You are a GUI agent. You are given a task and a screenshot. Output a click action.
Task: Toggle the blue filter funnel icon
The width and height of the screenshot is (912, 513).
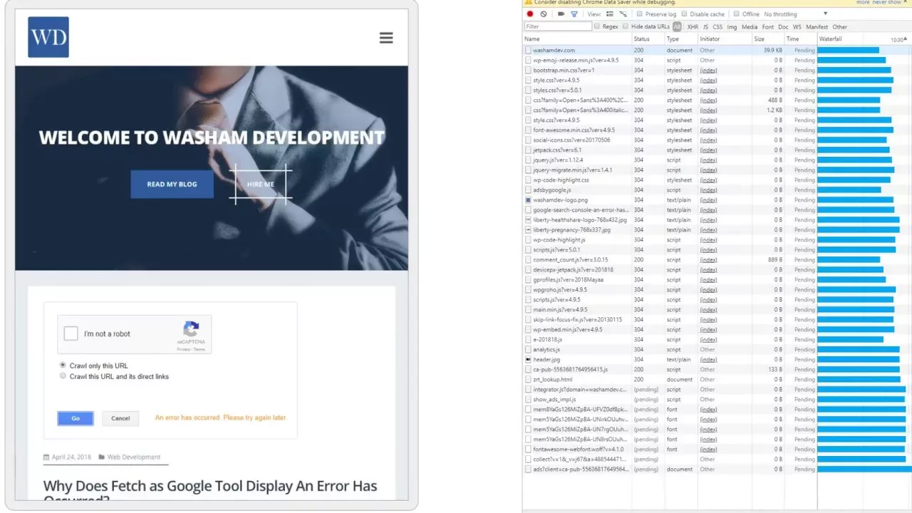(x=574, y=14)
